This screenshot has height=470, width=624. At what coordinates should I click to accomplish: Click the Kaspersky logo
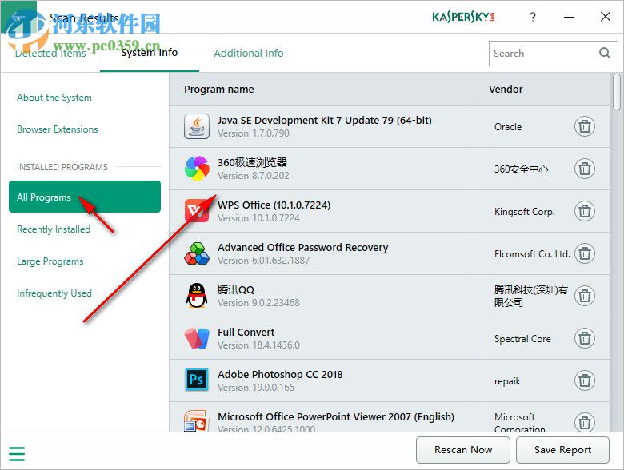coord(463,17)
